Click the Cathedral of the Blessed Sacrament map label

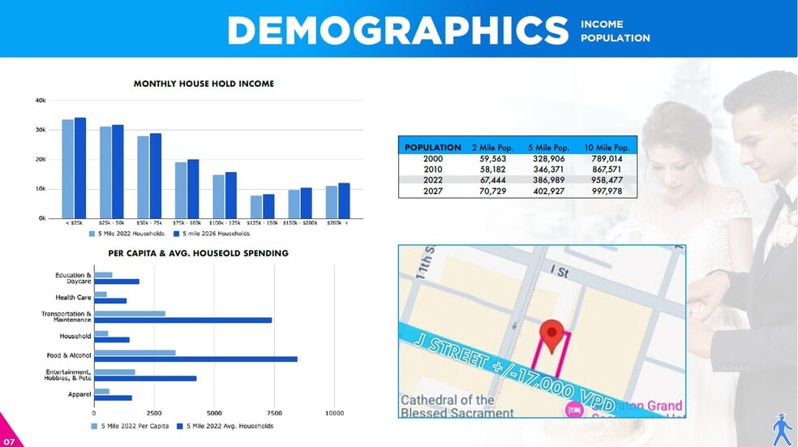(458, 406)
